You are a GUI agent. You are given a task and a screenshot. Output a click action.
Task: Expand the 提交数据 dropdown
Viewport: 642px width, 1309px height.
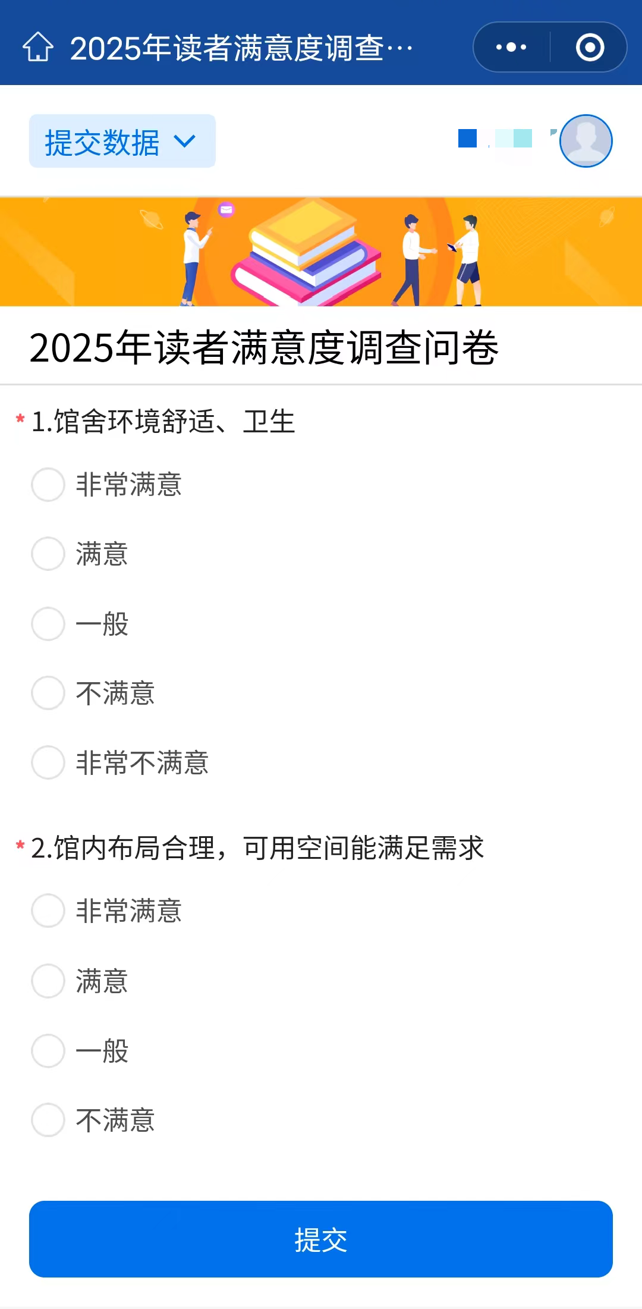[122, 142]
